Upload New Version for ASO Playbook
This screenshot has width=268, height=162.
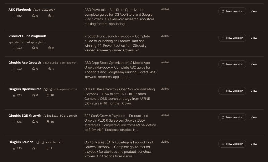point(232,11)
